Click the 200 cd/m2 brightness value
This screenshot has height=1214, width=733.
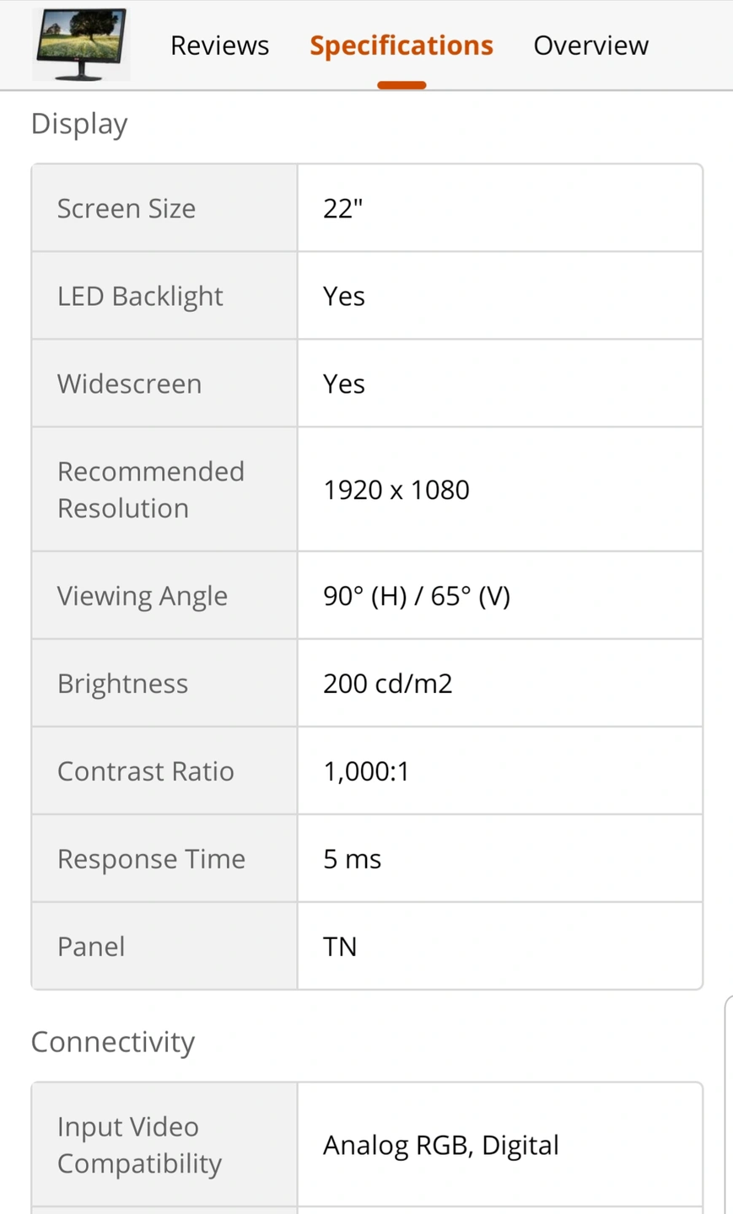tap(388, 684)
